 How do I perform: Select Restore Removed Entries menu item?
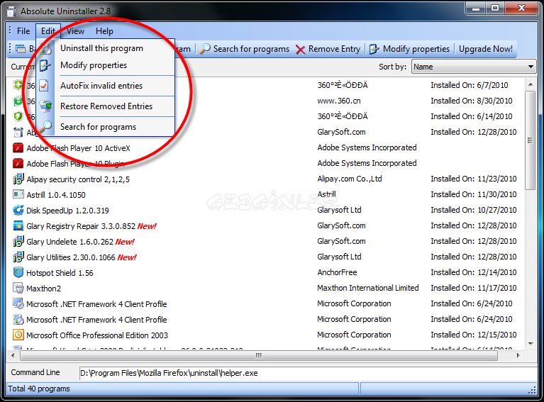pyautogui.click(x=107, y=106)
